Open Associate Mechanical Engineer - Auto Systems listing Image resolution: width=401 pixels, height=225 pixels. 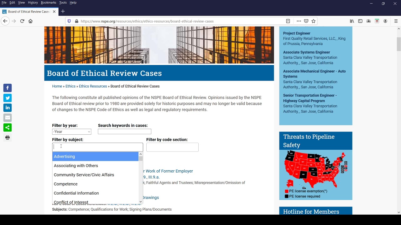point(315,74)
